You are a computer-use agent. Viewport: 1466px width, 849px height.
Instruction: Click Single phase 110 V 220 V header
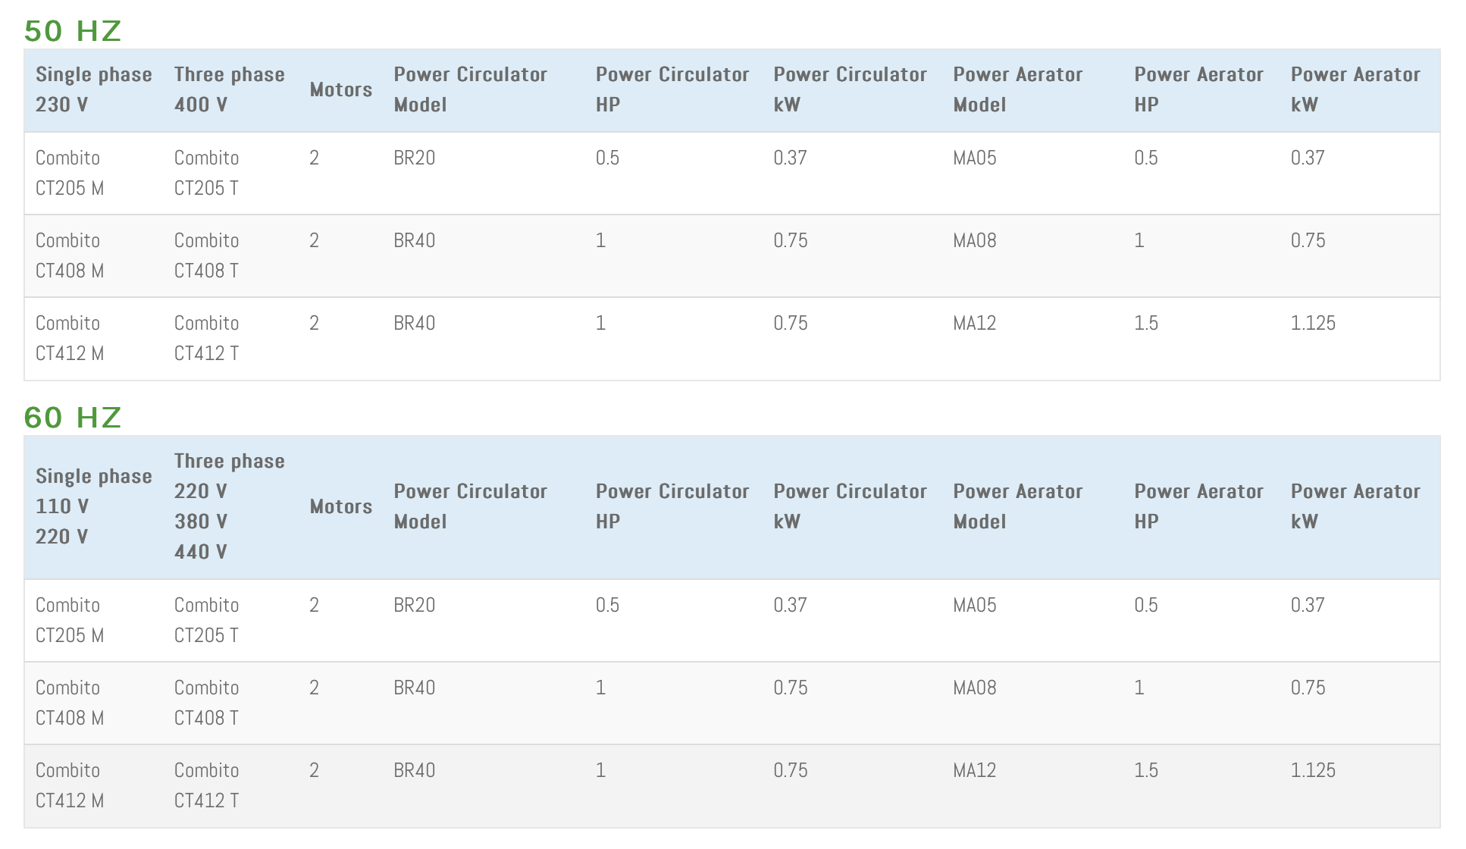(93, 506)
